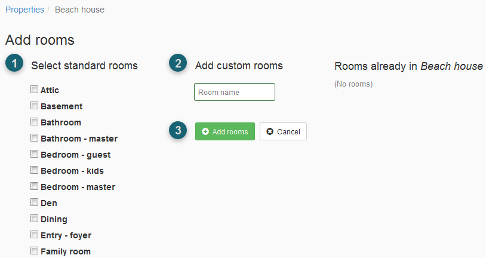Open the Properties breadcrumb link
The image size is (486, 258).
tap(25, 10)
